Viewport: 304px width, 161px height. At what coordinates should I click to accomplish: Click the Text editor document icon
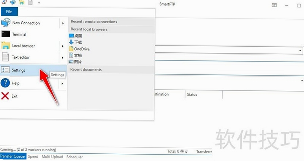pos(5,57)
